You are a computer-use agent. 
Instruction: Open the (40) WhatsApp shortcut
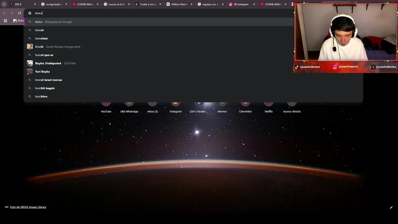coord(129,107)
